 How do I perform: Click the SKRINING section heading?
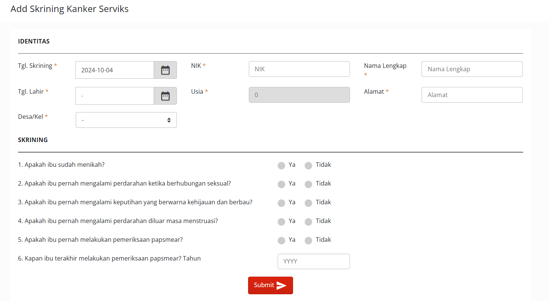click(33, 140)
